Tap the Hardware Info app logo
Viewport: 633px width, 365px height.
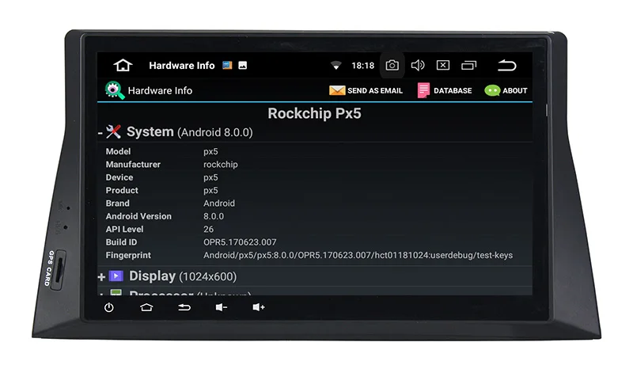(x=114, y=90)
